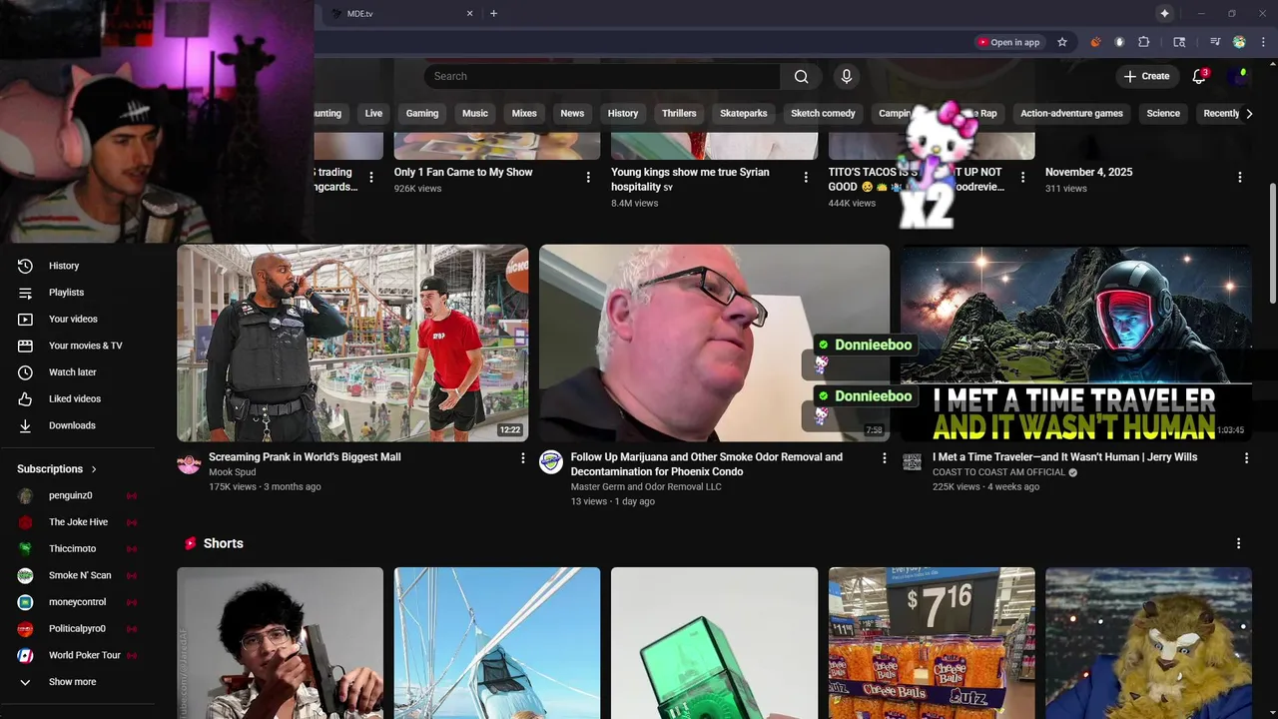Open the media controls music-note icon
Viewport: 1278px width, 719px height.
tap(1215, 42)
